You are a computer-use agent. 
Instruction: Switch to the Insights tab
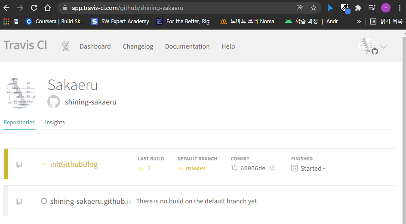55,122
